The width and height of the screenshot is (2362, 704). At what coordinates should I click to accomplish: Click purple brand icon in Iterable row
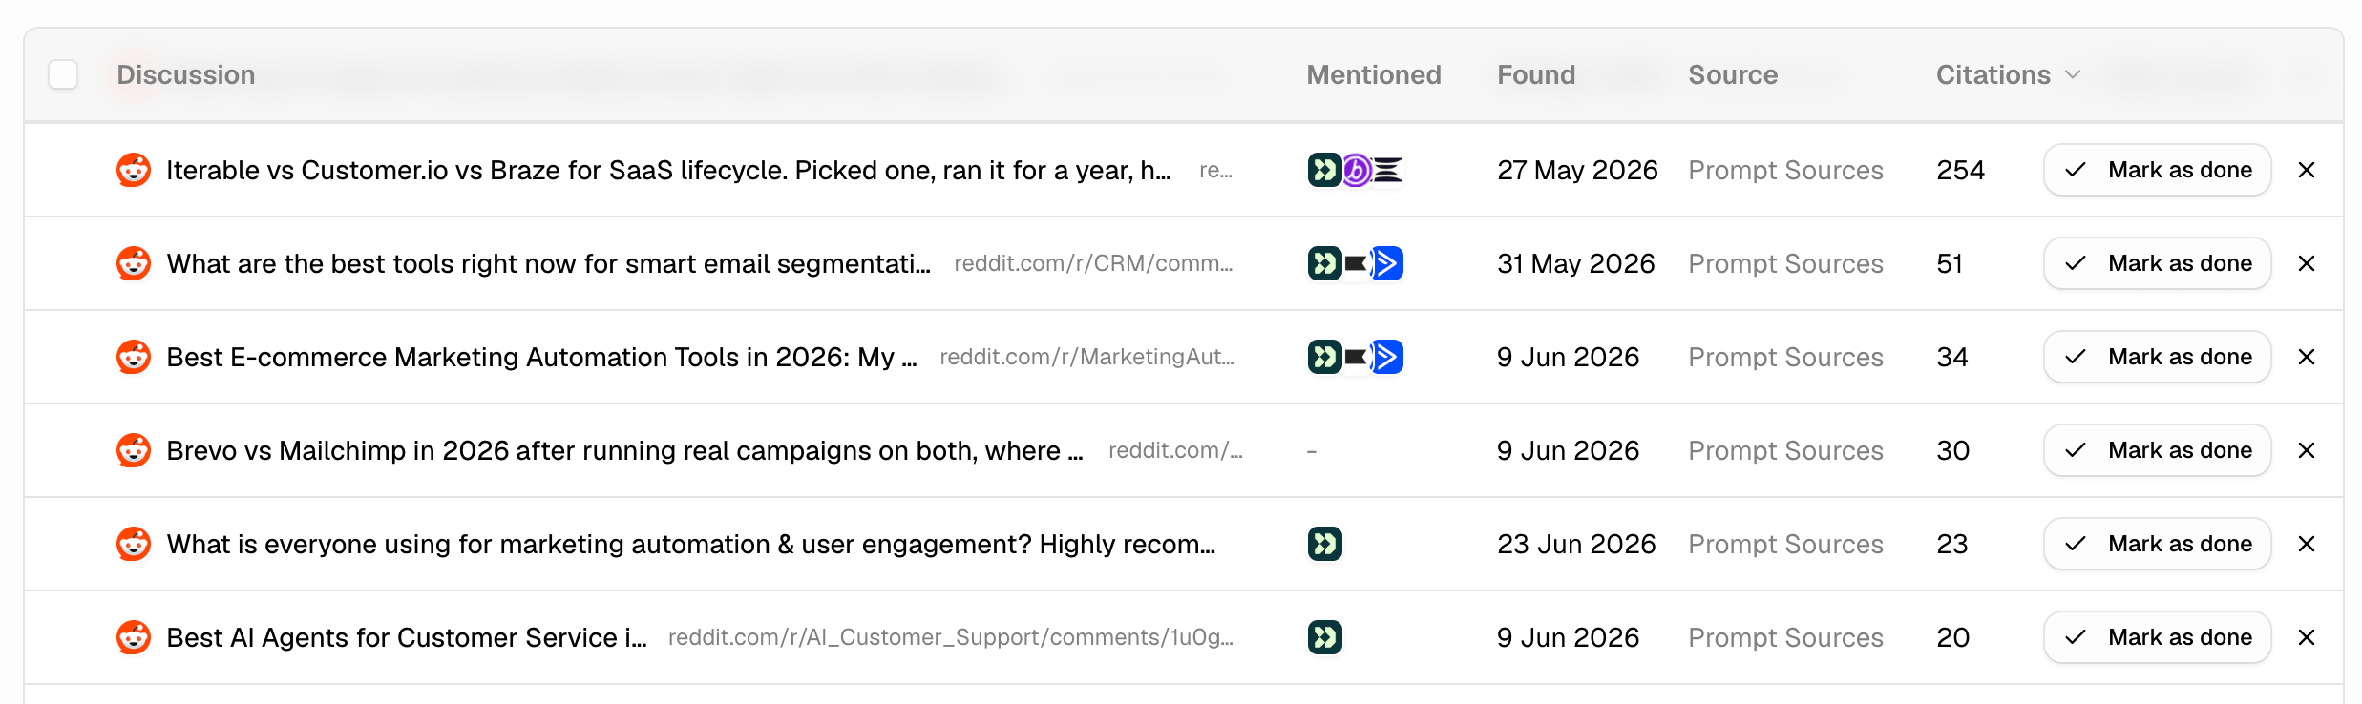point(1357,170)
